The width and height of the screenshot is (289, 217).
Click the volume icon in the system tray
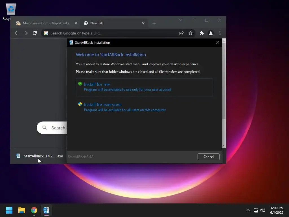(263, 210)
